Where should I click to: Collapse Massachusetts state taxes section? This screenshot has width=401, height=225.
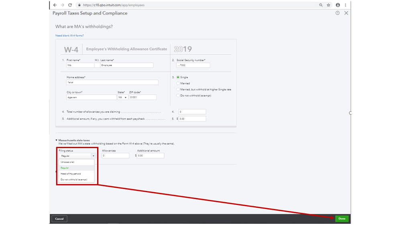pyautogui.click(x=56, y=140)
